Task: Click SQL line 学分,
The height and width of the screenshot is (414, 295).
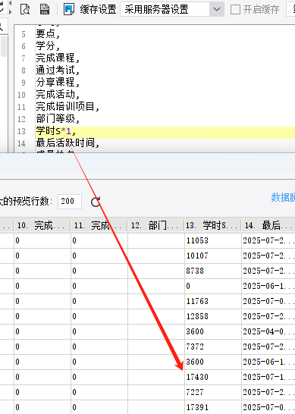Action: coord(48,46)
